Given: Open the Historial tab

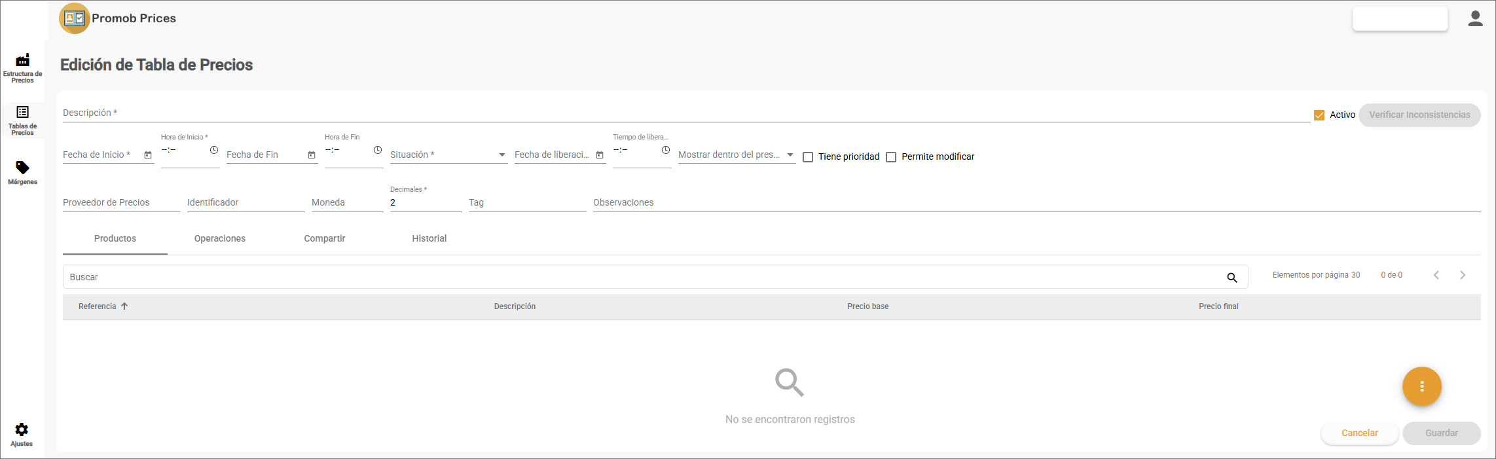Looking at the screenshot, I should [x=429, y=238].
